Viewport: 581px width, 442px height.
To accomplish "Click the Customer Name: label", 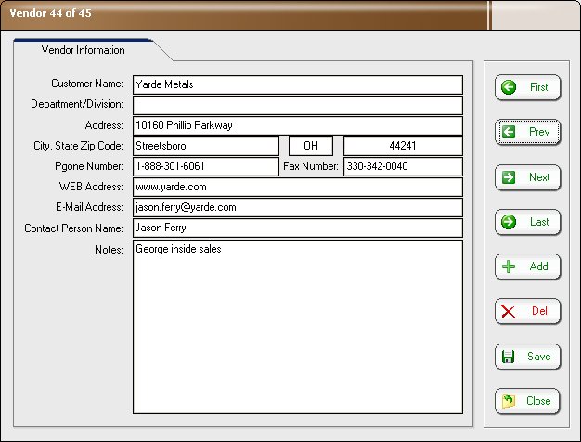I will [87, 84].
